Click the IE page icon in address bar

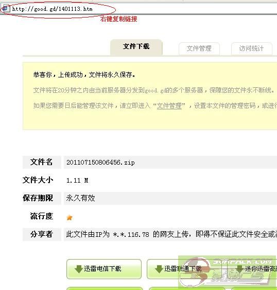[x=6, y=8]
